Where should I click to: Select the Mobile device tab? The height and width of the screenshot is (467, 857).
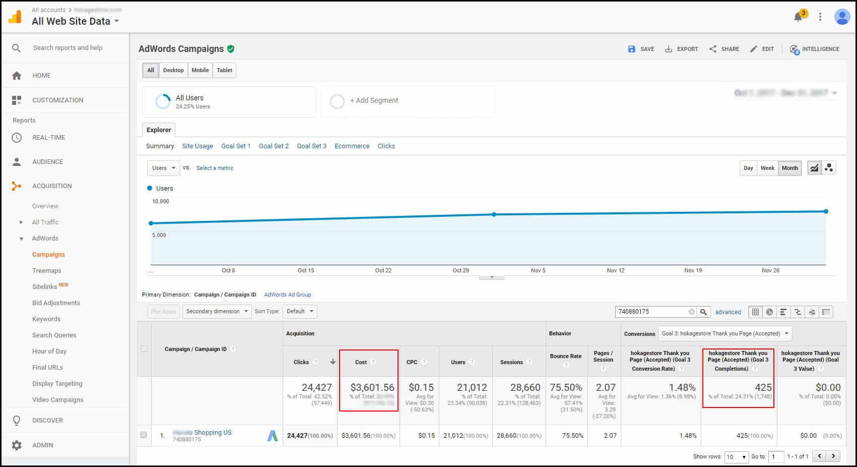tap(200, 70)
